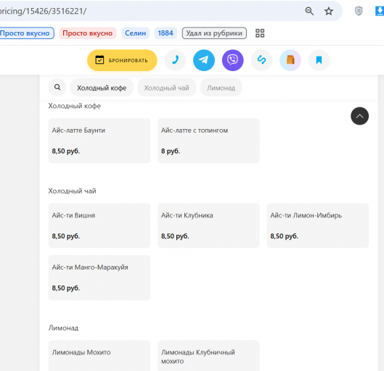Open the blue outlined Просто вкусно bookmark

pyautogui.click(x=26, y=33)
